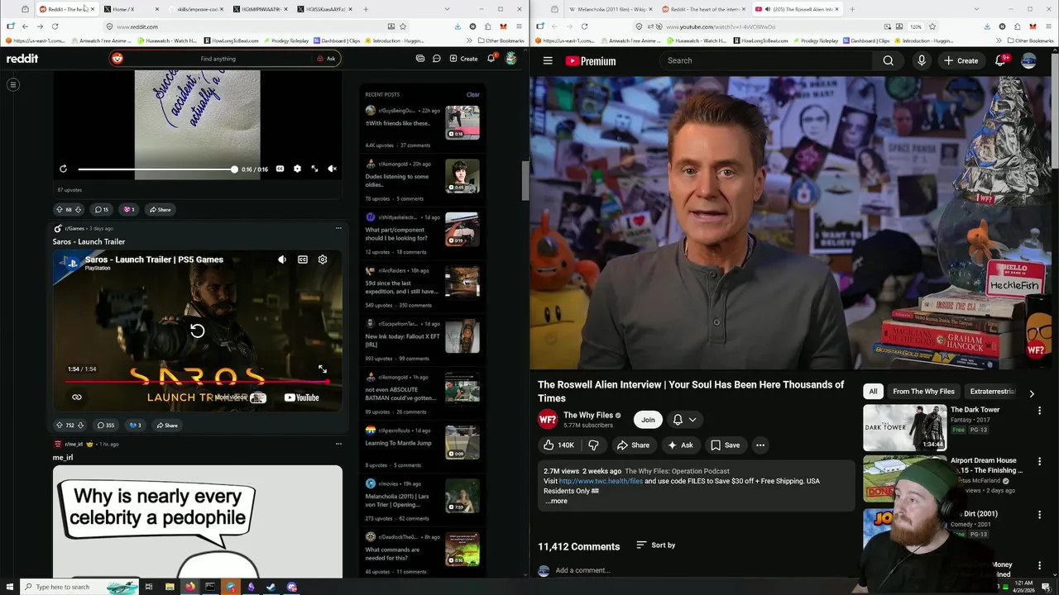This screenshot has height=595, width=1059.
Task: Open settings gear on Saros trailer
Action: (x=323, y=259)
